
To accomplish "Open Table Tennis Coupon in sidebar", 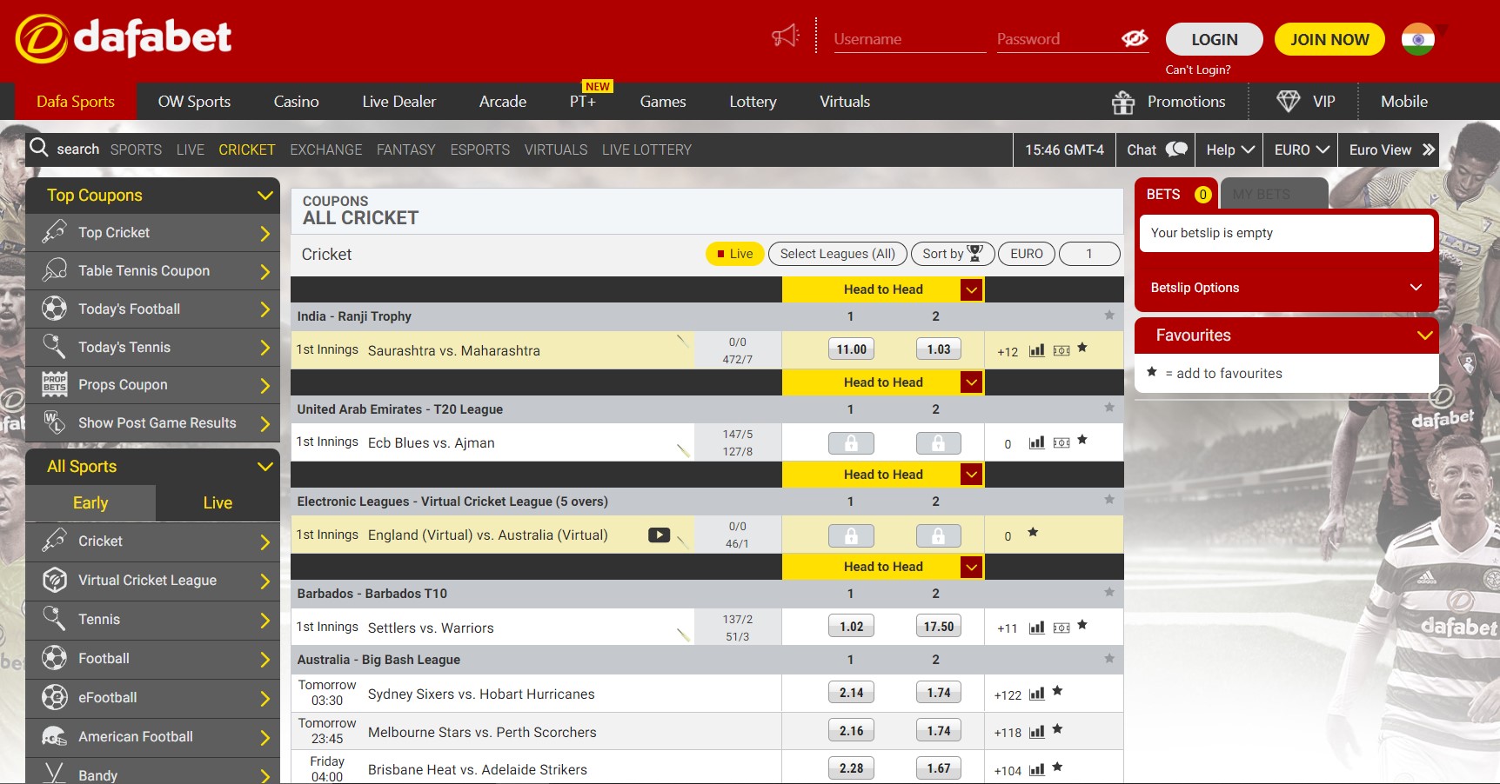I will (x=153, y=271).
